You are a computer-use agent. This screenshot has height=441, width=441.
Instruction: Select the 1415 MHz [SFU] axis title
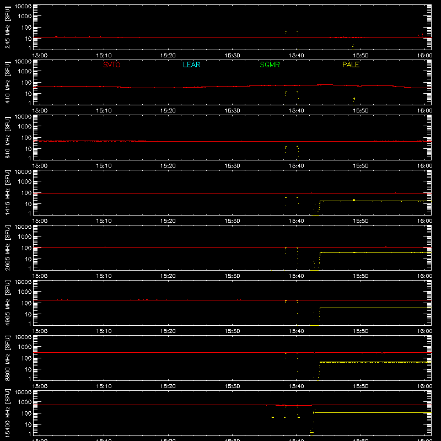click(8, 192)
